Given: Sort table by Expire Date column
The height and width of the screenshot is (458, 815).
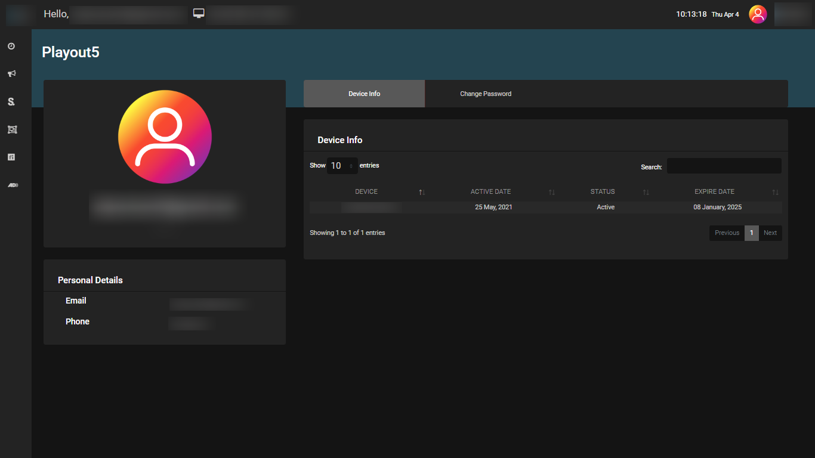Looking at the screenshot, I should [x=714, y=192].
